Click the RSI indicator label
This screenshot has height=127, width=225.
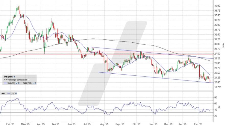[x=3, y=93]
